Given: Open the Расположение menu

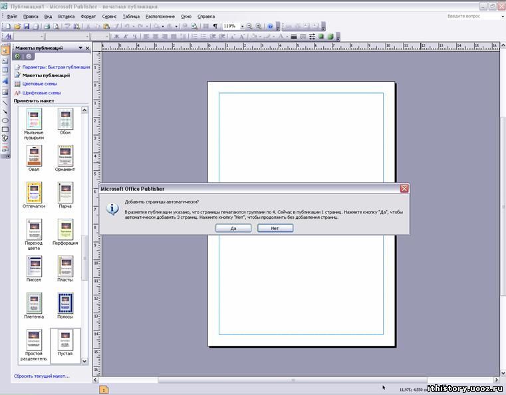Looking at the screenshot, I should point(160,16).
